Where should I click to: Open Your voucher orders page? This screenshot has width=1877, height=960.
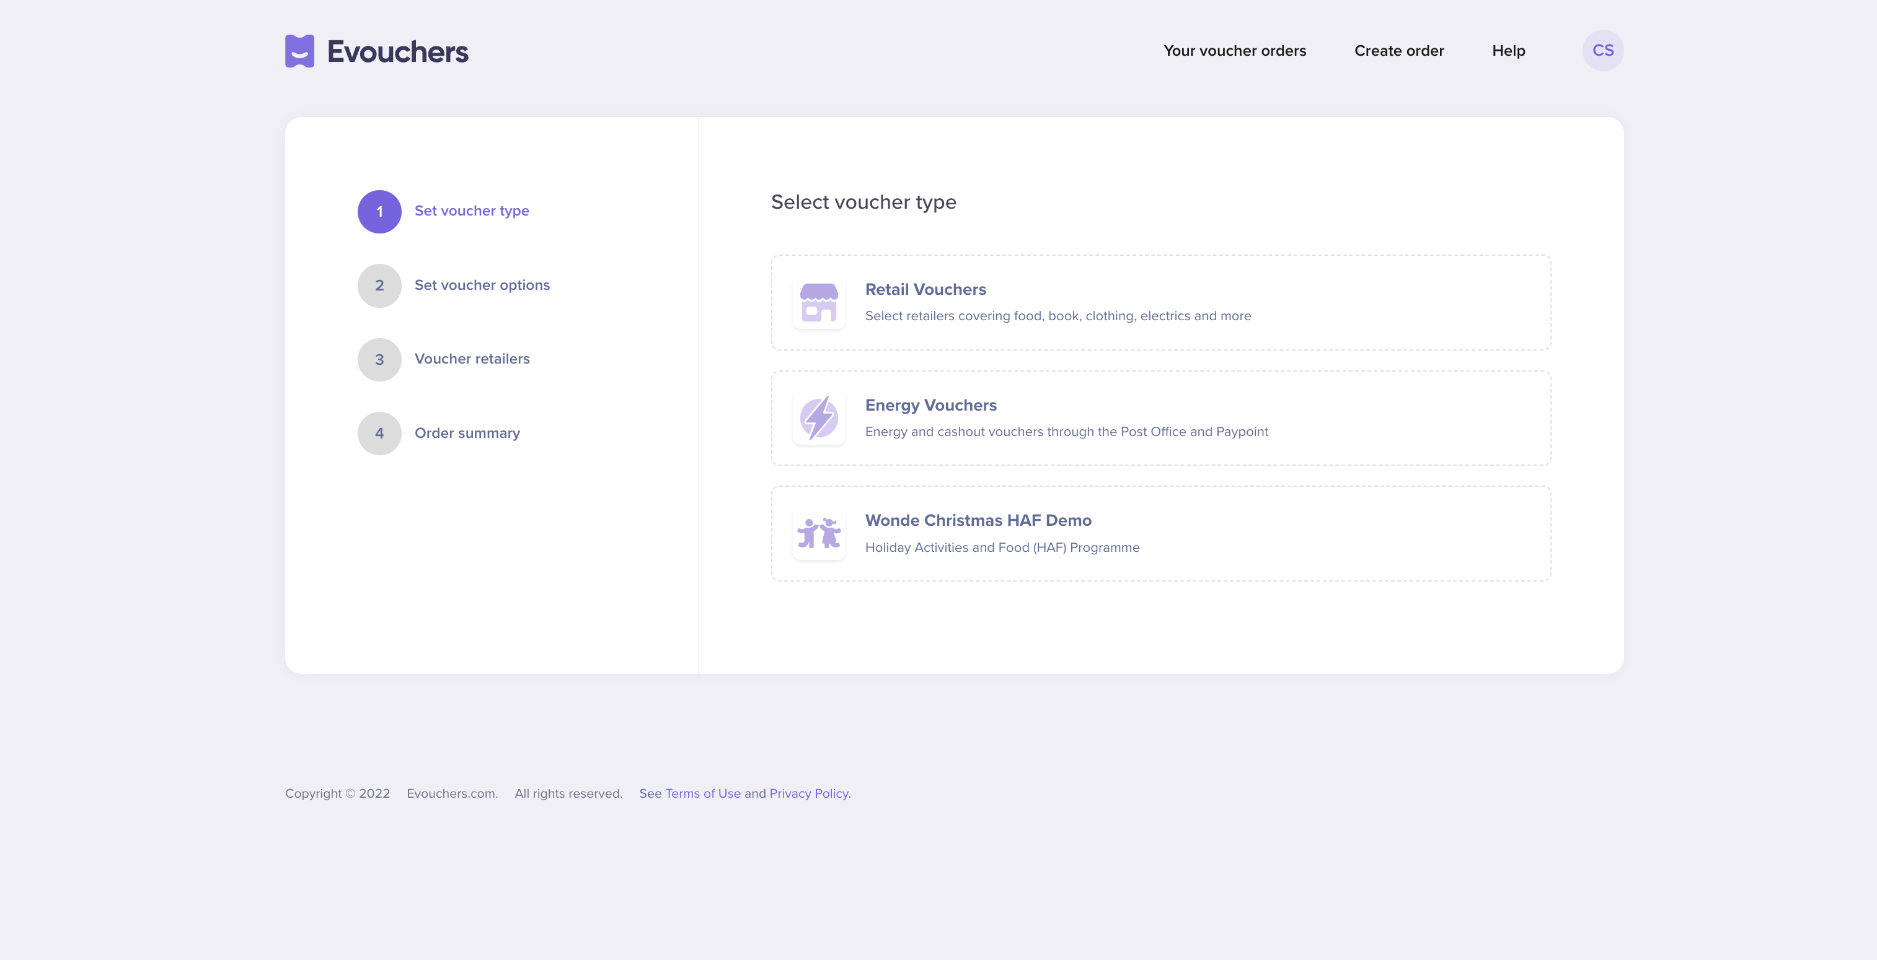pos(1234,51)
